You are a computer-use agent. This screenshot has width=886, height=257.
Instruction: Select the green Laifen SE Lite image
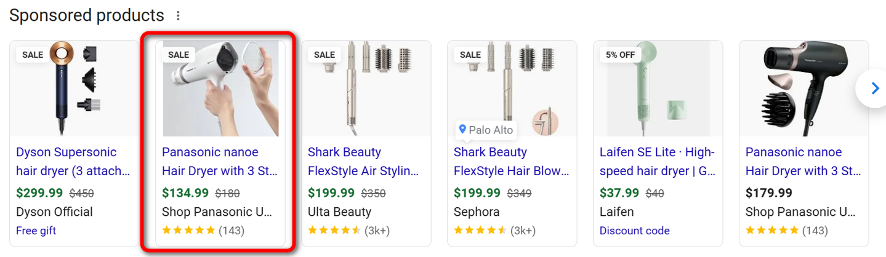click(658, 89)
